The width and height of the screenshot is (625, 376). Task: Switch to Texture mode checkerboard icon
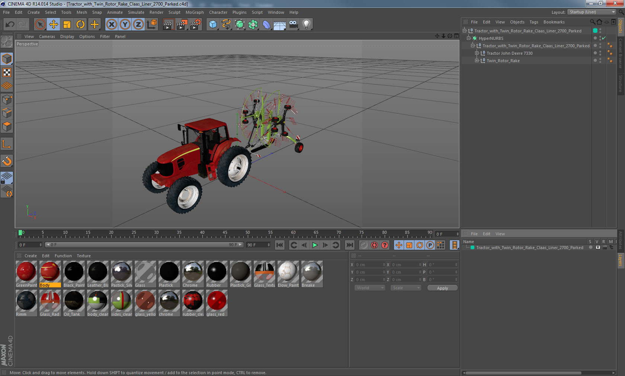[x=7, y=73]
